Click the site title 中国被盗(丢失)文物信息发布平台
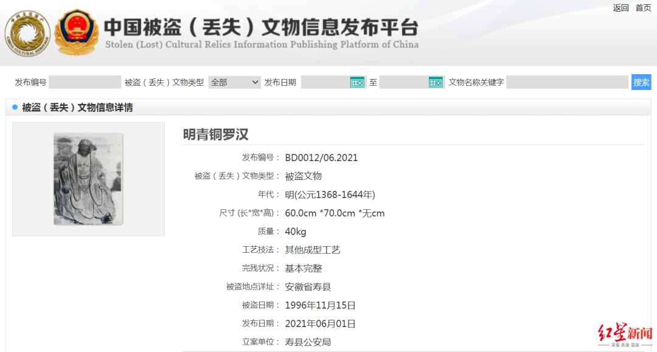This screenshot has width=657, height=352. [x=261, y=27]
